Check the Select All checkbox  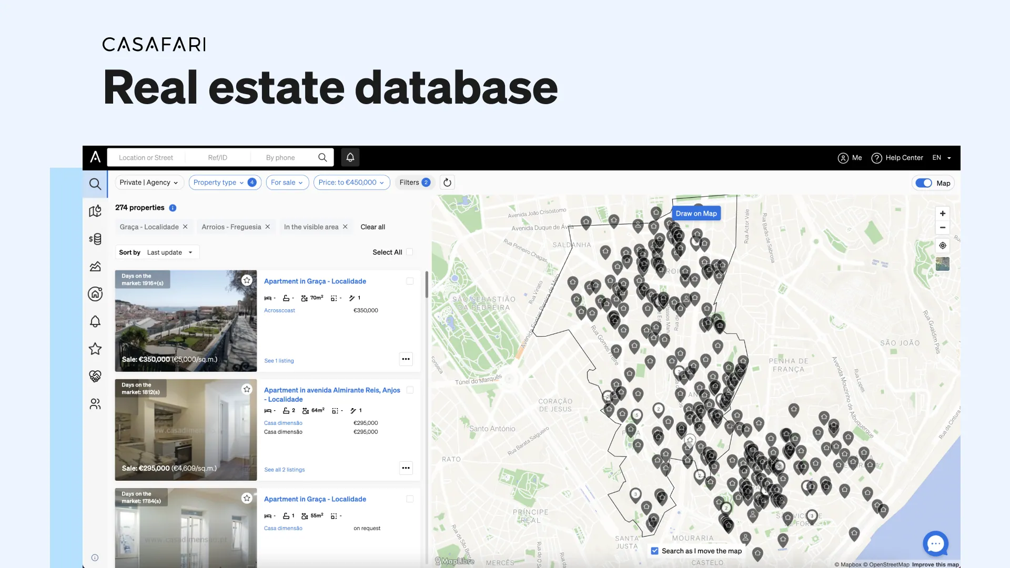click(410, 252)
